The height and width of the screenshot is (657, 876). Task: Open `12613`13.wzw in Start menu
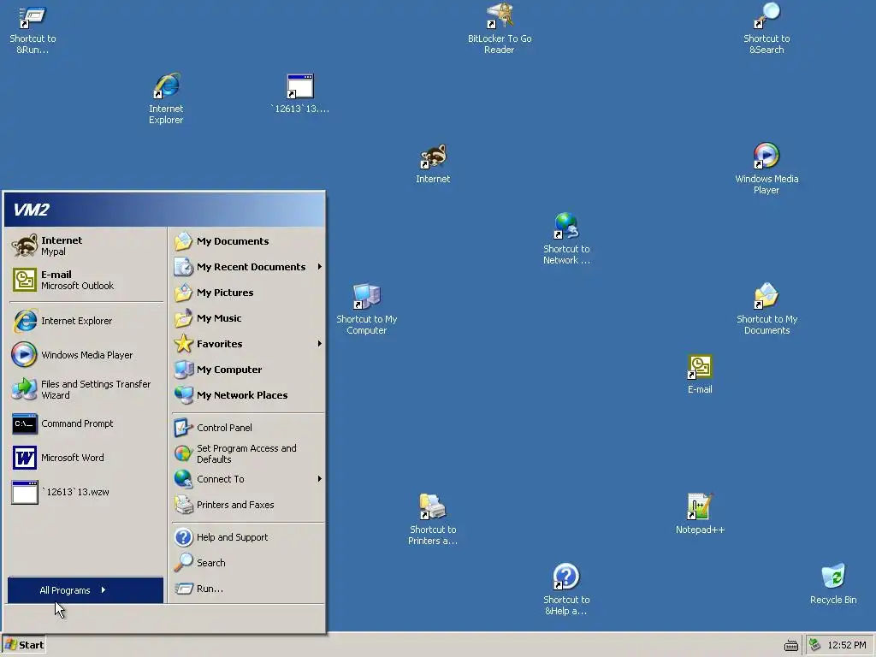(86, 492)
